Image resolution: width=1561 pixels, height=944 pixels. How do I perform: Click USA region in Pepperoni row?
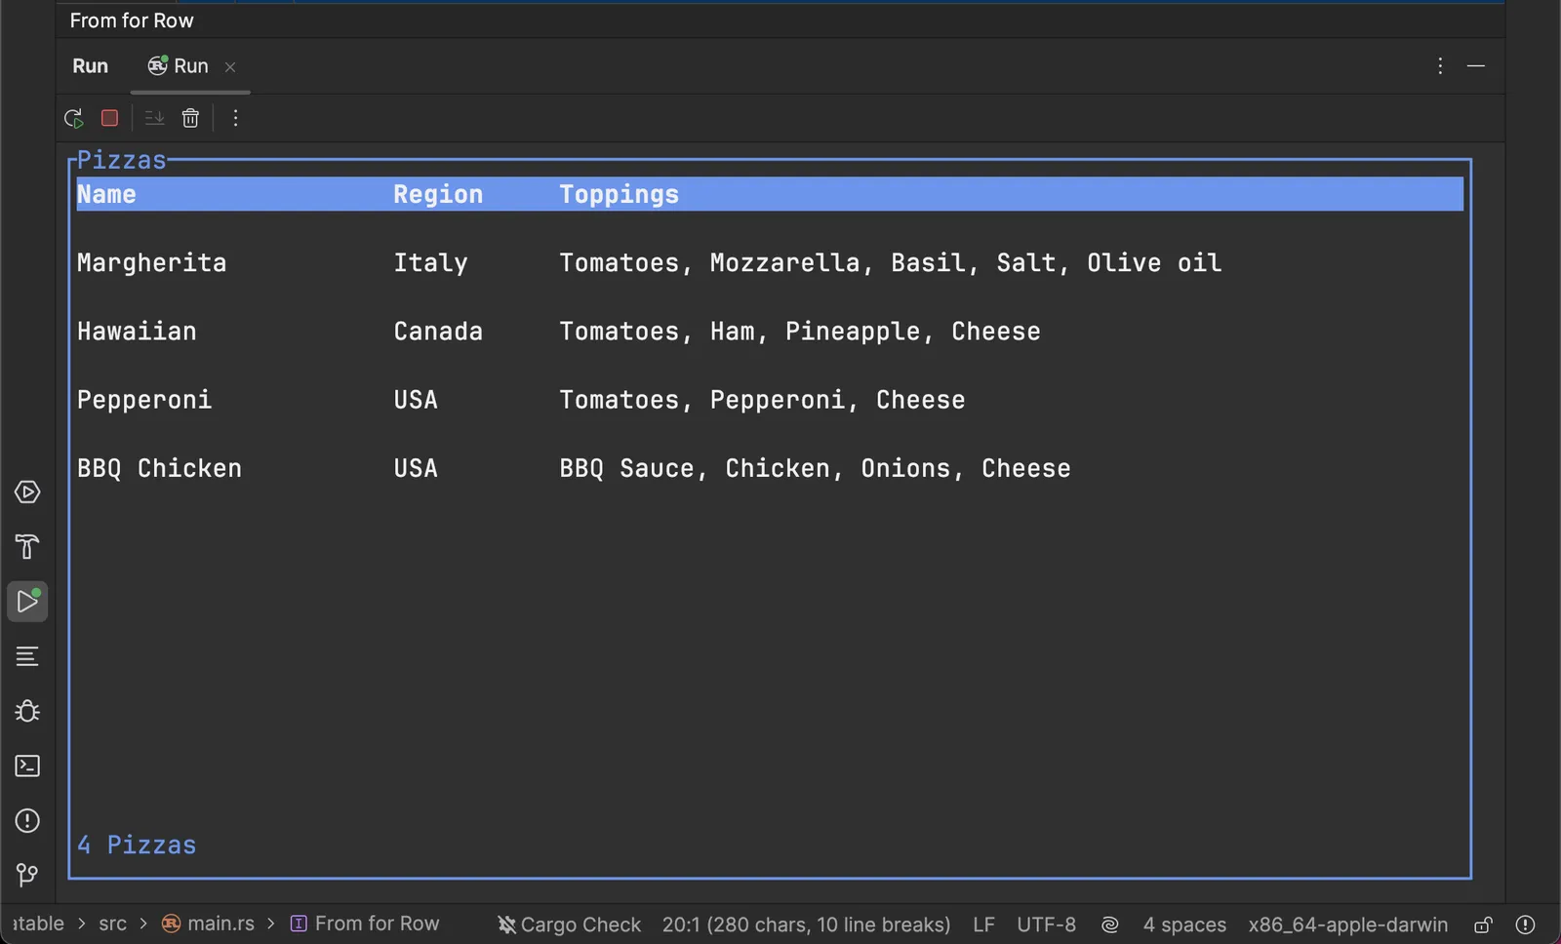coord(416,400)
